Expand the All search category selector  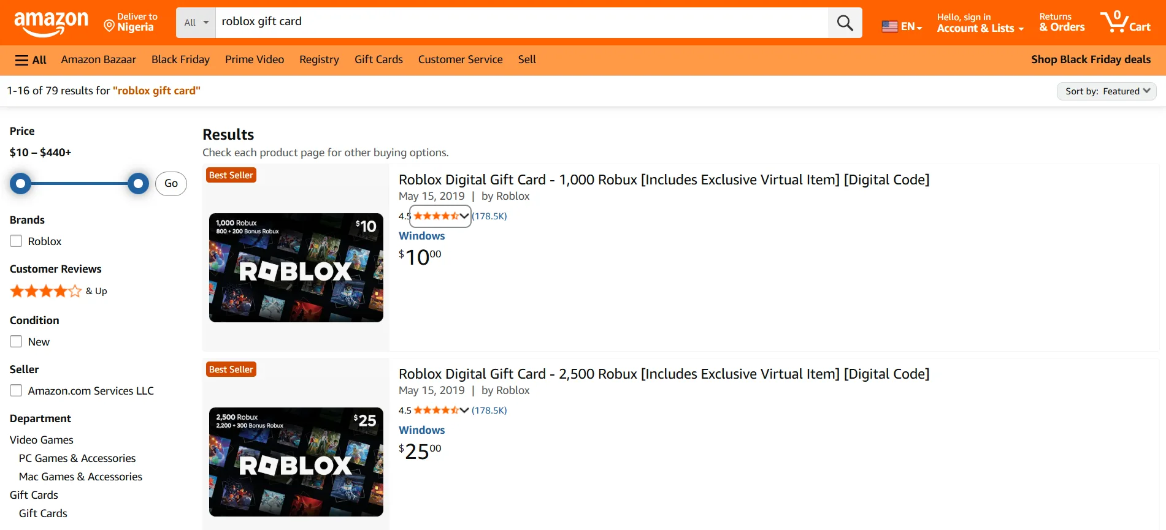(195, 22)
